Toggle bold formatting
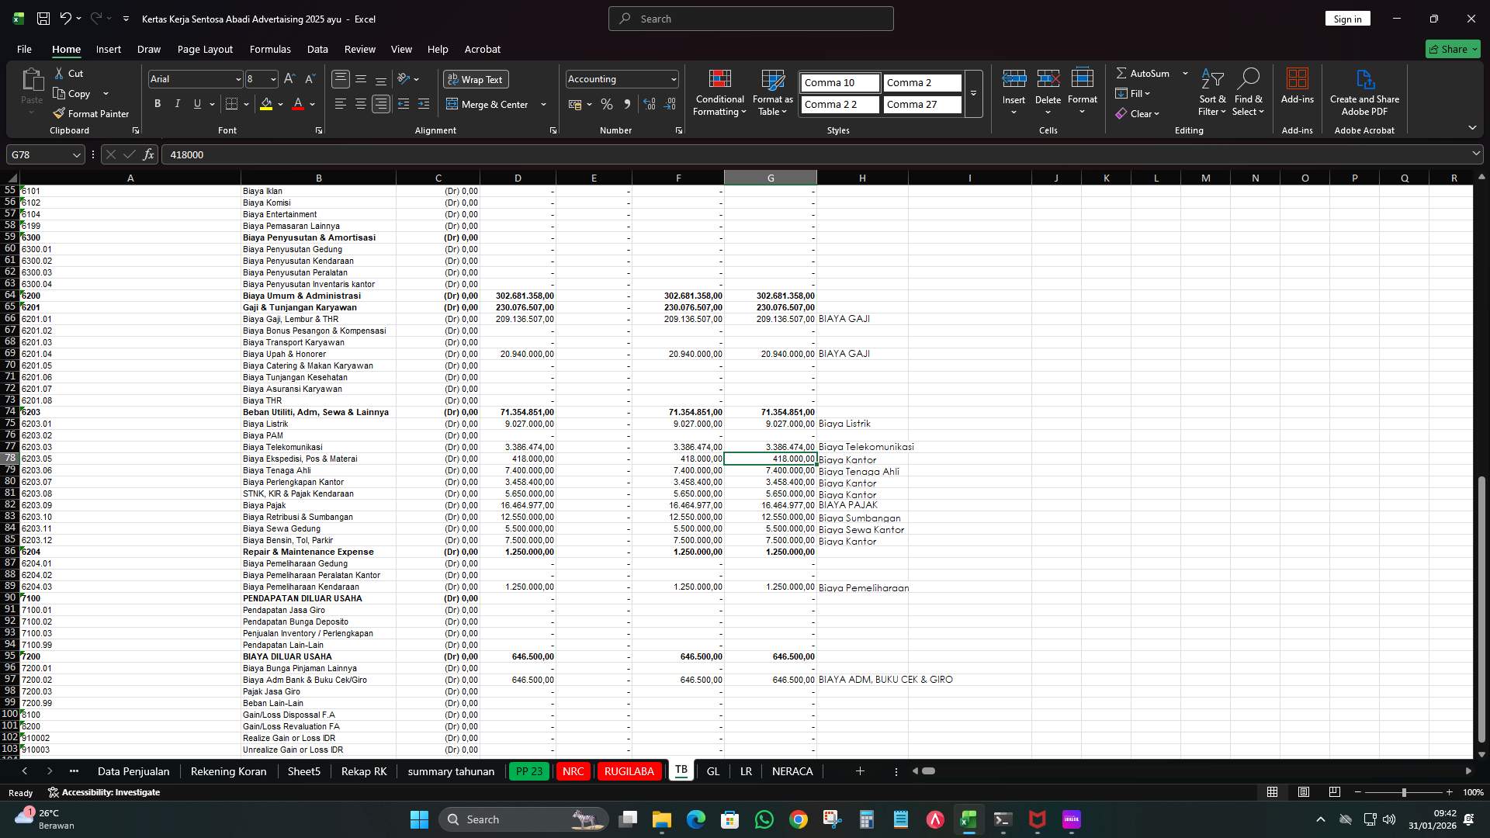 coord(157,103)
